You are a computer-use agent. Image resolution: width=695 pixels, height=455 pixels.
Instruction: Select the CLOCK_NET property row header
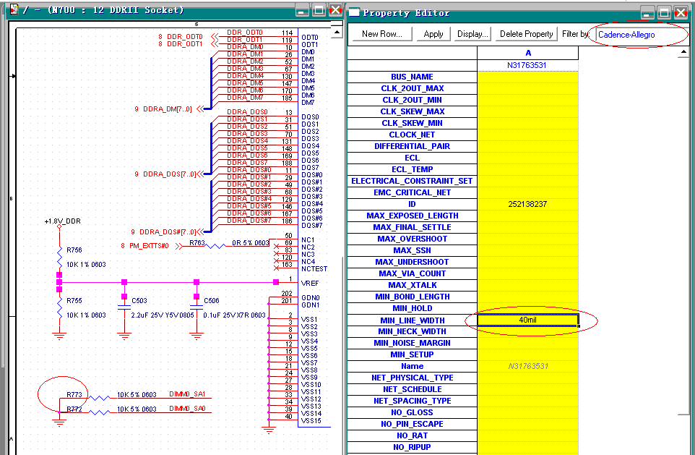[x=412, y=135]
